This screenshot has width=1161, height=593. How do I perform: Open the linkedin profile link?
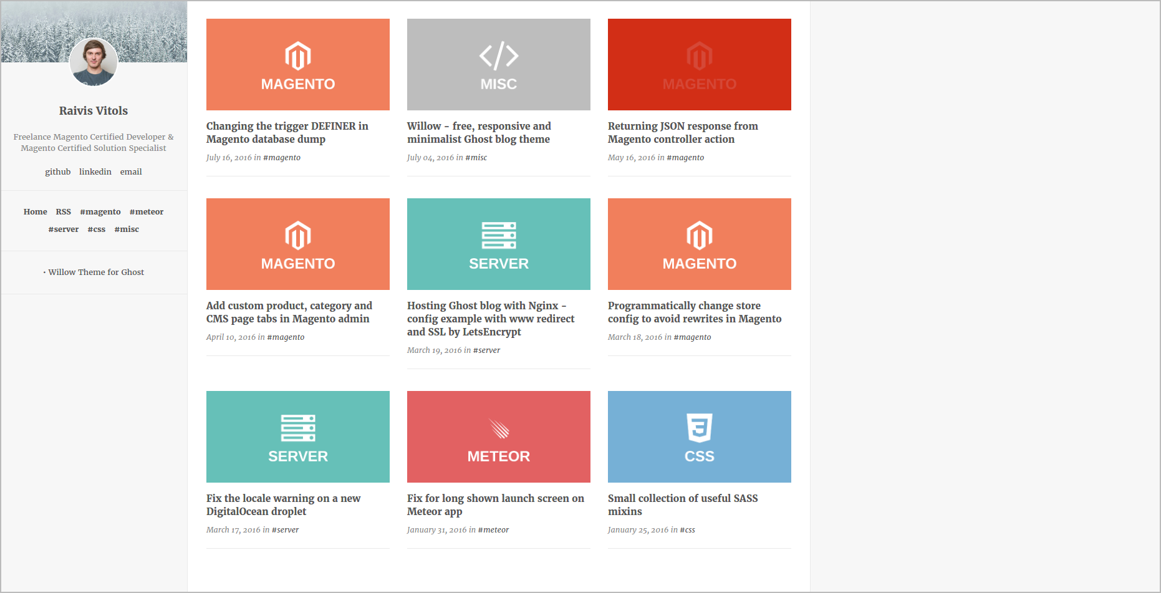[x=95, y=172]
